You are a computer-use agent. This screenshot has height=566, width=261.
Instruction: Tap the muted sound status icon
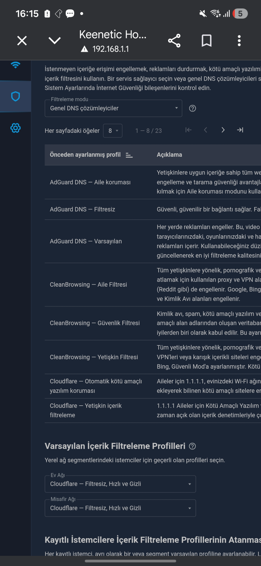[x=203, y=13]
